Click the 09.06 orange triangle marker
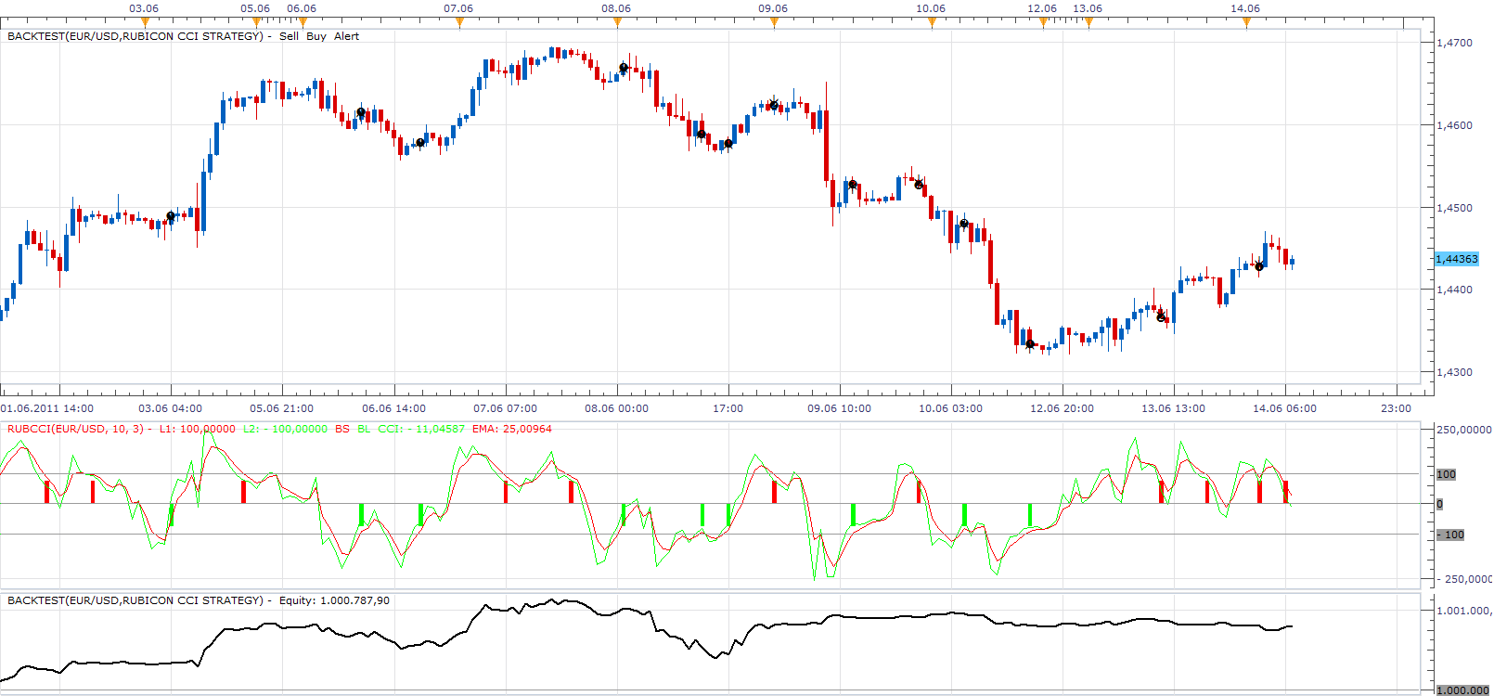 (x=774, y=23)
